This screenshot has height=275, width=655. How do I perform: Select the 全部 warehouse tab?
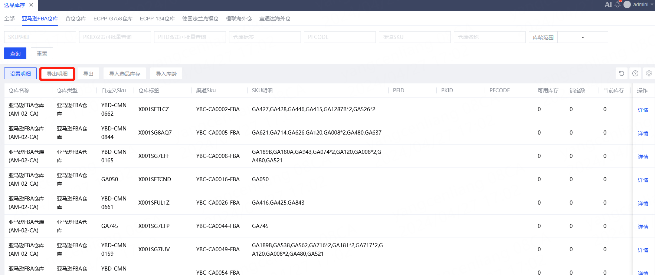click(9, 19)
